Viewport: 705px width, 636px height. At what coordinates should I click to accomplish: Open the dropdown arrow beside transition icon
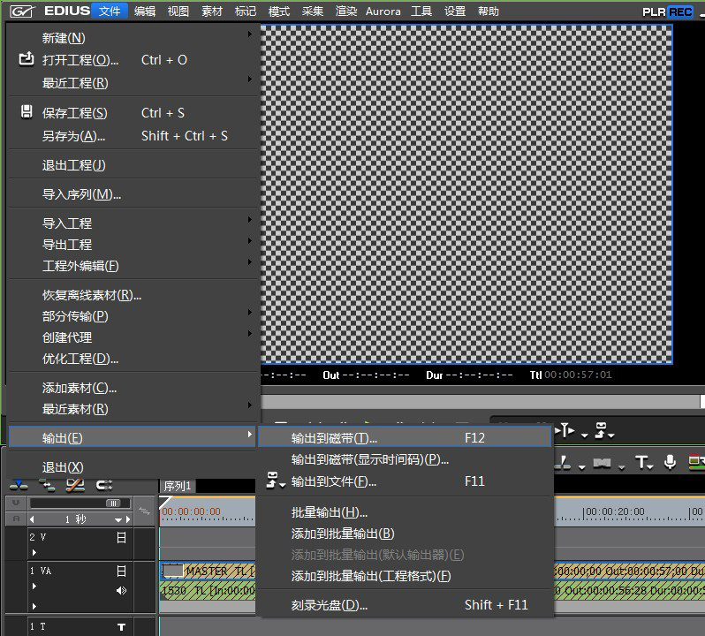(x=621, y=467)
